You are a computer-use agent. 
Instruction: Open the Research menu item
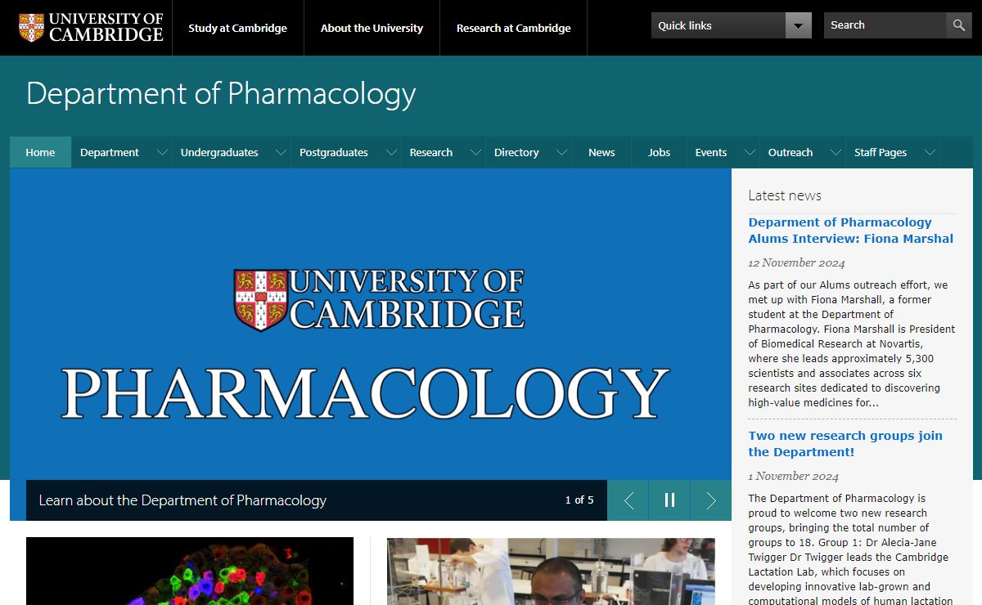(x=431, y=152)
